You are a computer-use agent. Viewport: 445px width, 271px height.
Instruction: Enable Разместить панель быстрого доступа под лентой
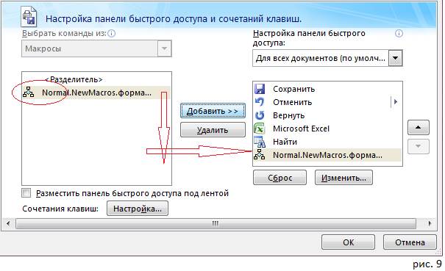26,193
